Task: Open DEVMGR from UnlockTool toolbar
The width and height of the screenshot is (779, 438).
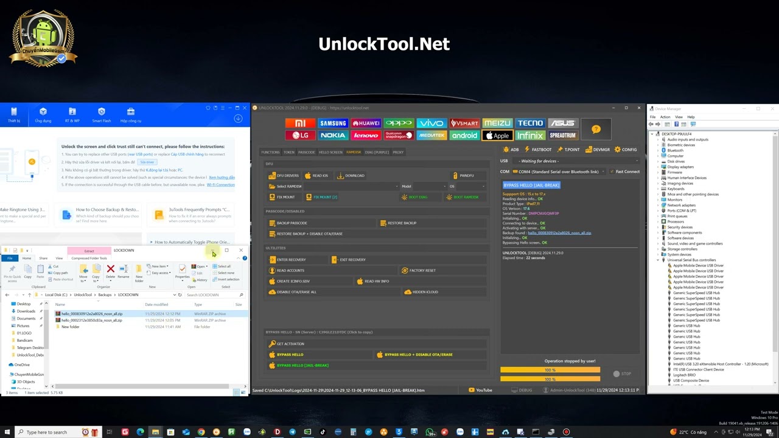Action: [597, 150]
